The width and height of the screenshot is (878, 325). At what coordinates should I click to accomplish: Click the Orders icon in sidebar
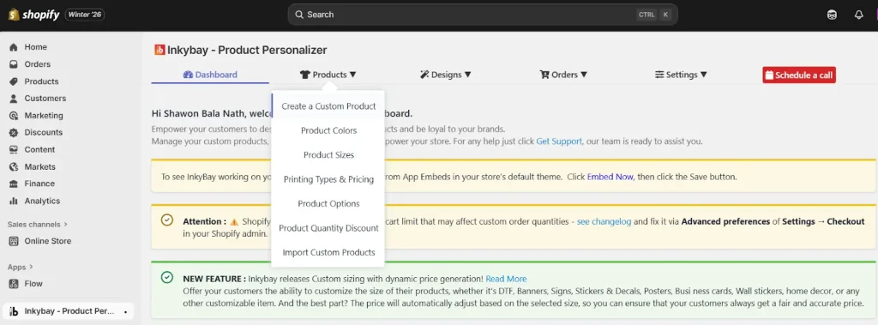(x=14, y=64)
